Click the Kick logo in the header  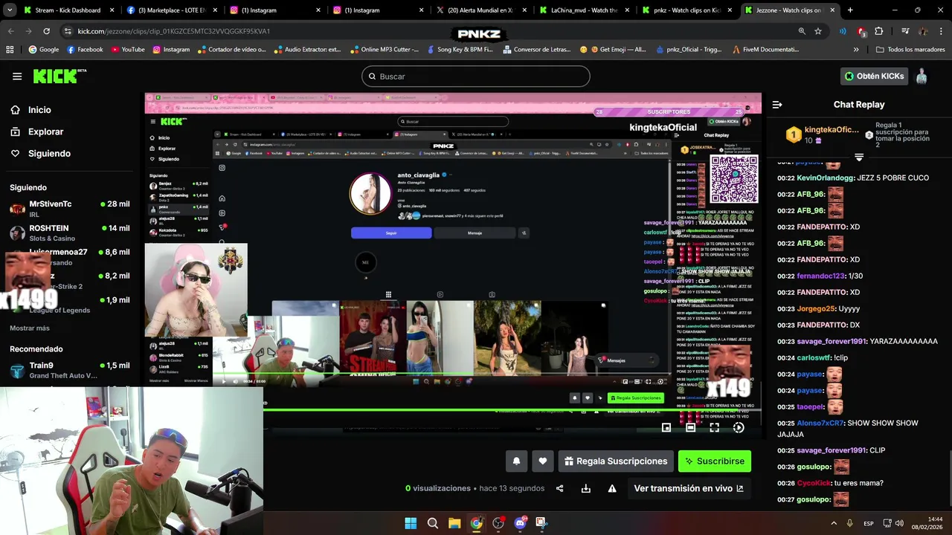59,76
